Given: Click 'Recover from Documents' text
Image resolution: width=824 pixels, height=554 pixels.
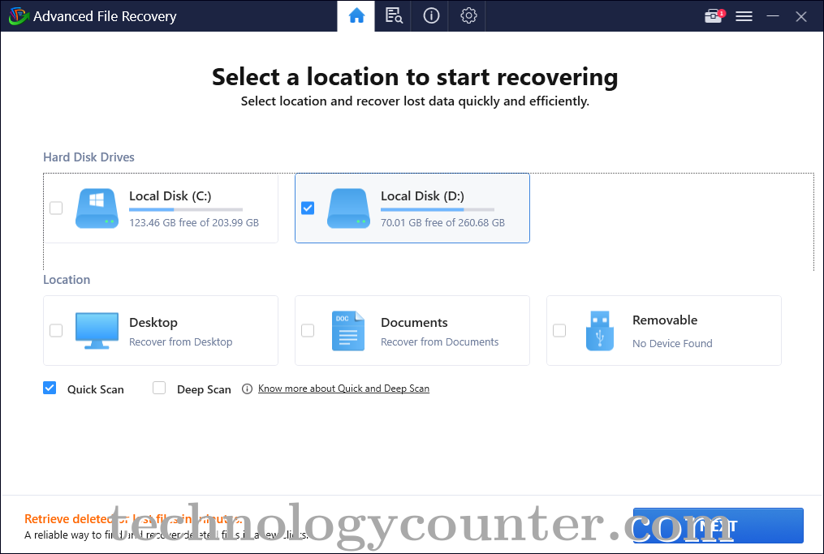Looking at the screenshot, I should coord(439,341).
